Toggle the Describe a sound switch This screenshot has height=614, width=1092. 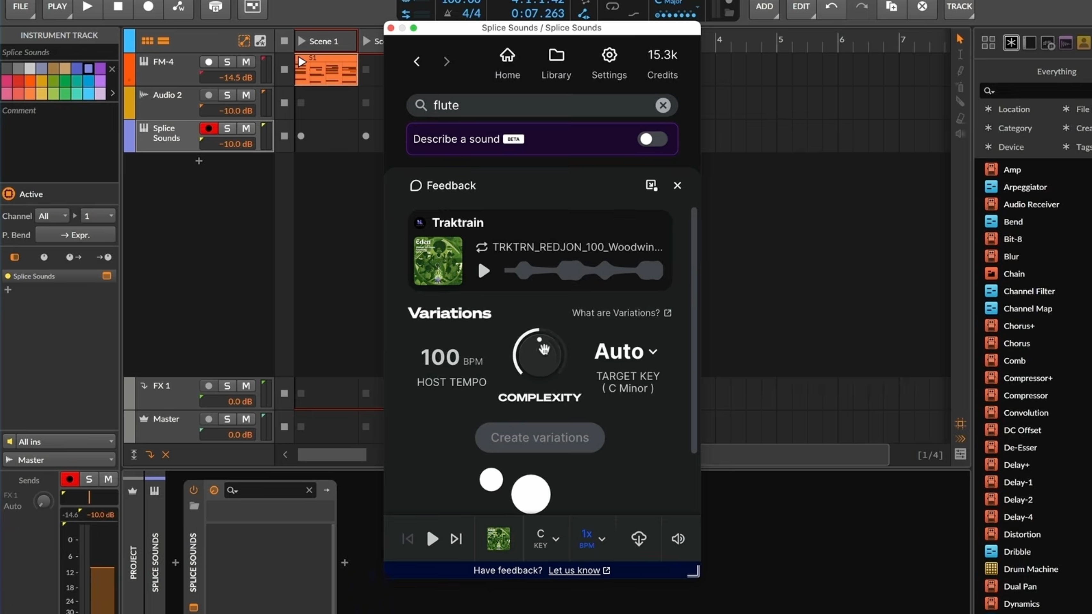pos(652,139)
